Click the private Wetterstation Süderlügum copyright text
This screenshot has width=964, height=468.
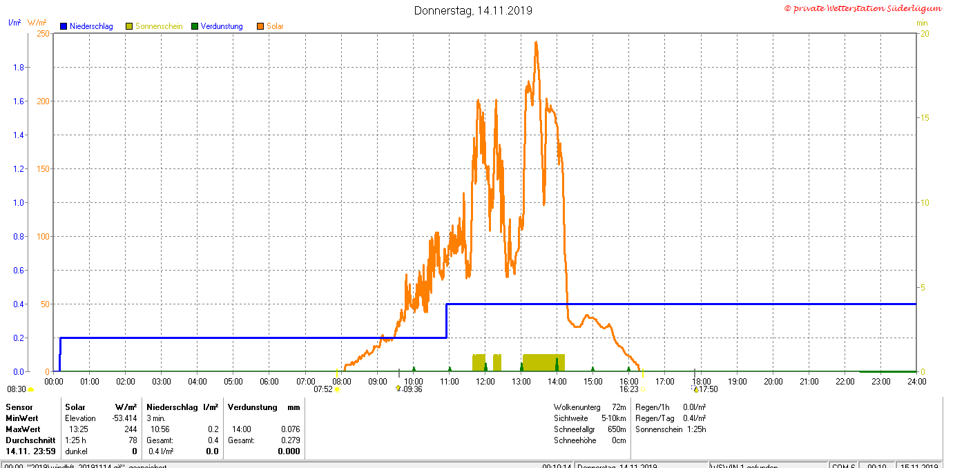point(862,8)
